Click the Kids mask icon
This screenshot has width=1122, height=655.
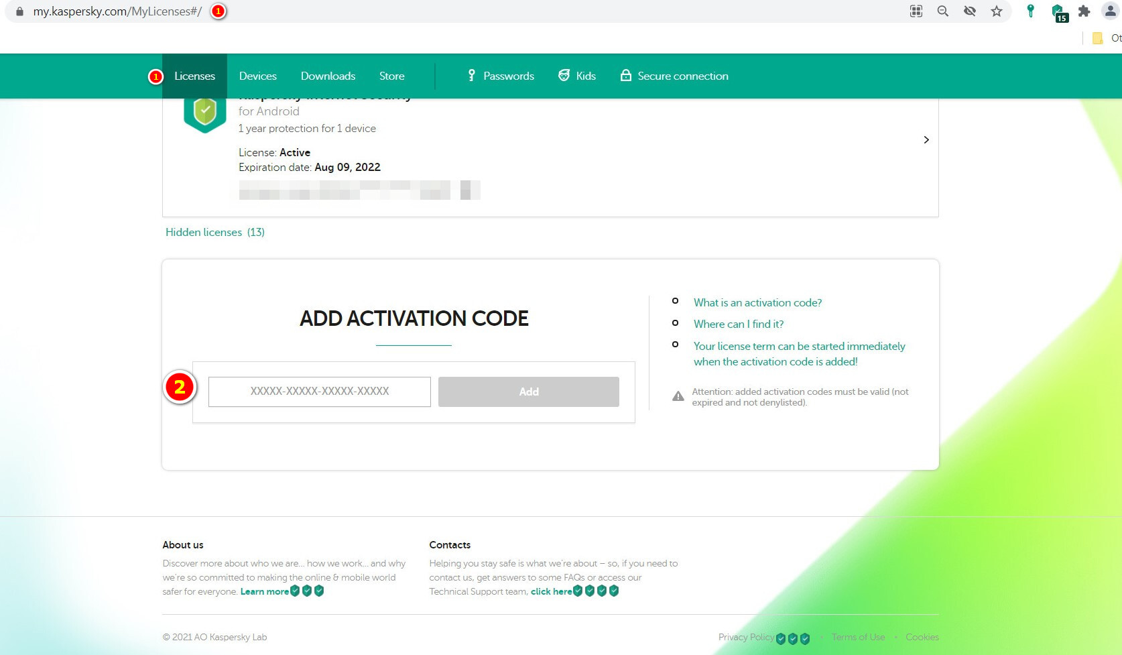tap(564, 75)
